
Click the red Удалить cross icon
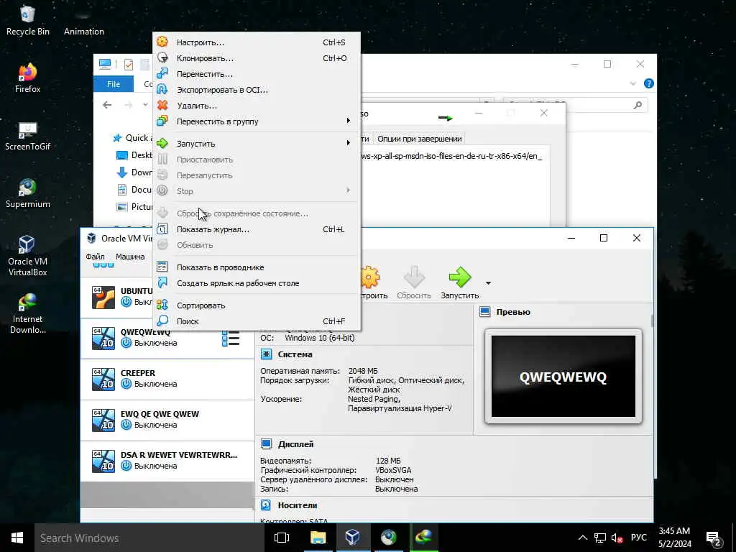click(162, 105)
